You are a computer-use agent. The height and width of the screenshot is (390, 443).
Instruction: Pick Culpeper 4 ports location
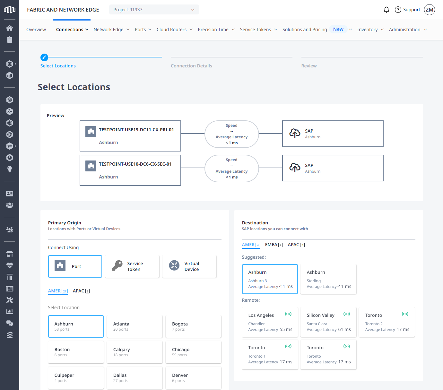(x=76, y=378)
